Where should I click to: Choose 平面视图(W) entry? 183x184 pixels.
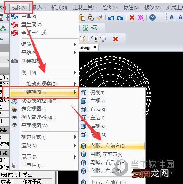coord(44,126)
